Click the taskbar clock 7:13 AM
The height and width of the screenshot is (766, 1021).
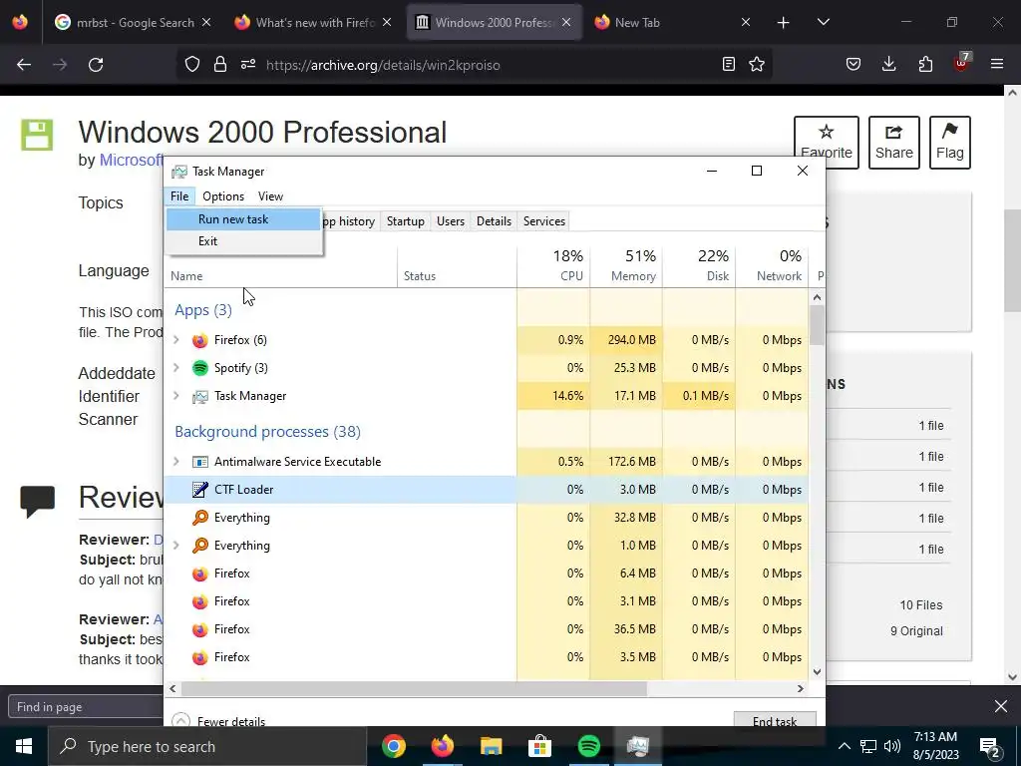click(x=935, y=746)
